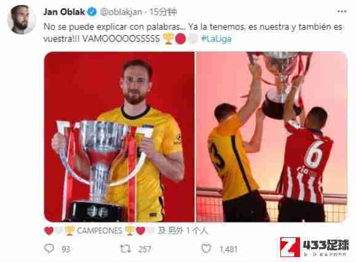Click the 15分钟 timestamp
356x262 pixels.
(x=163, y=12)
